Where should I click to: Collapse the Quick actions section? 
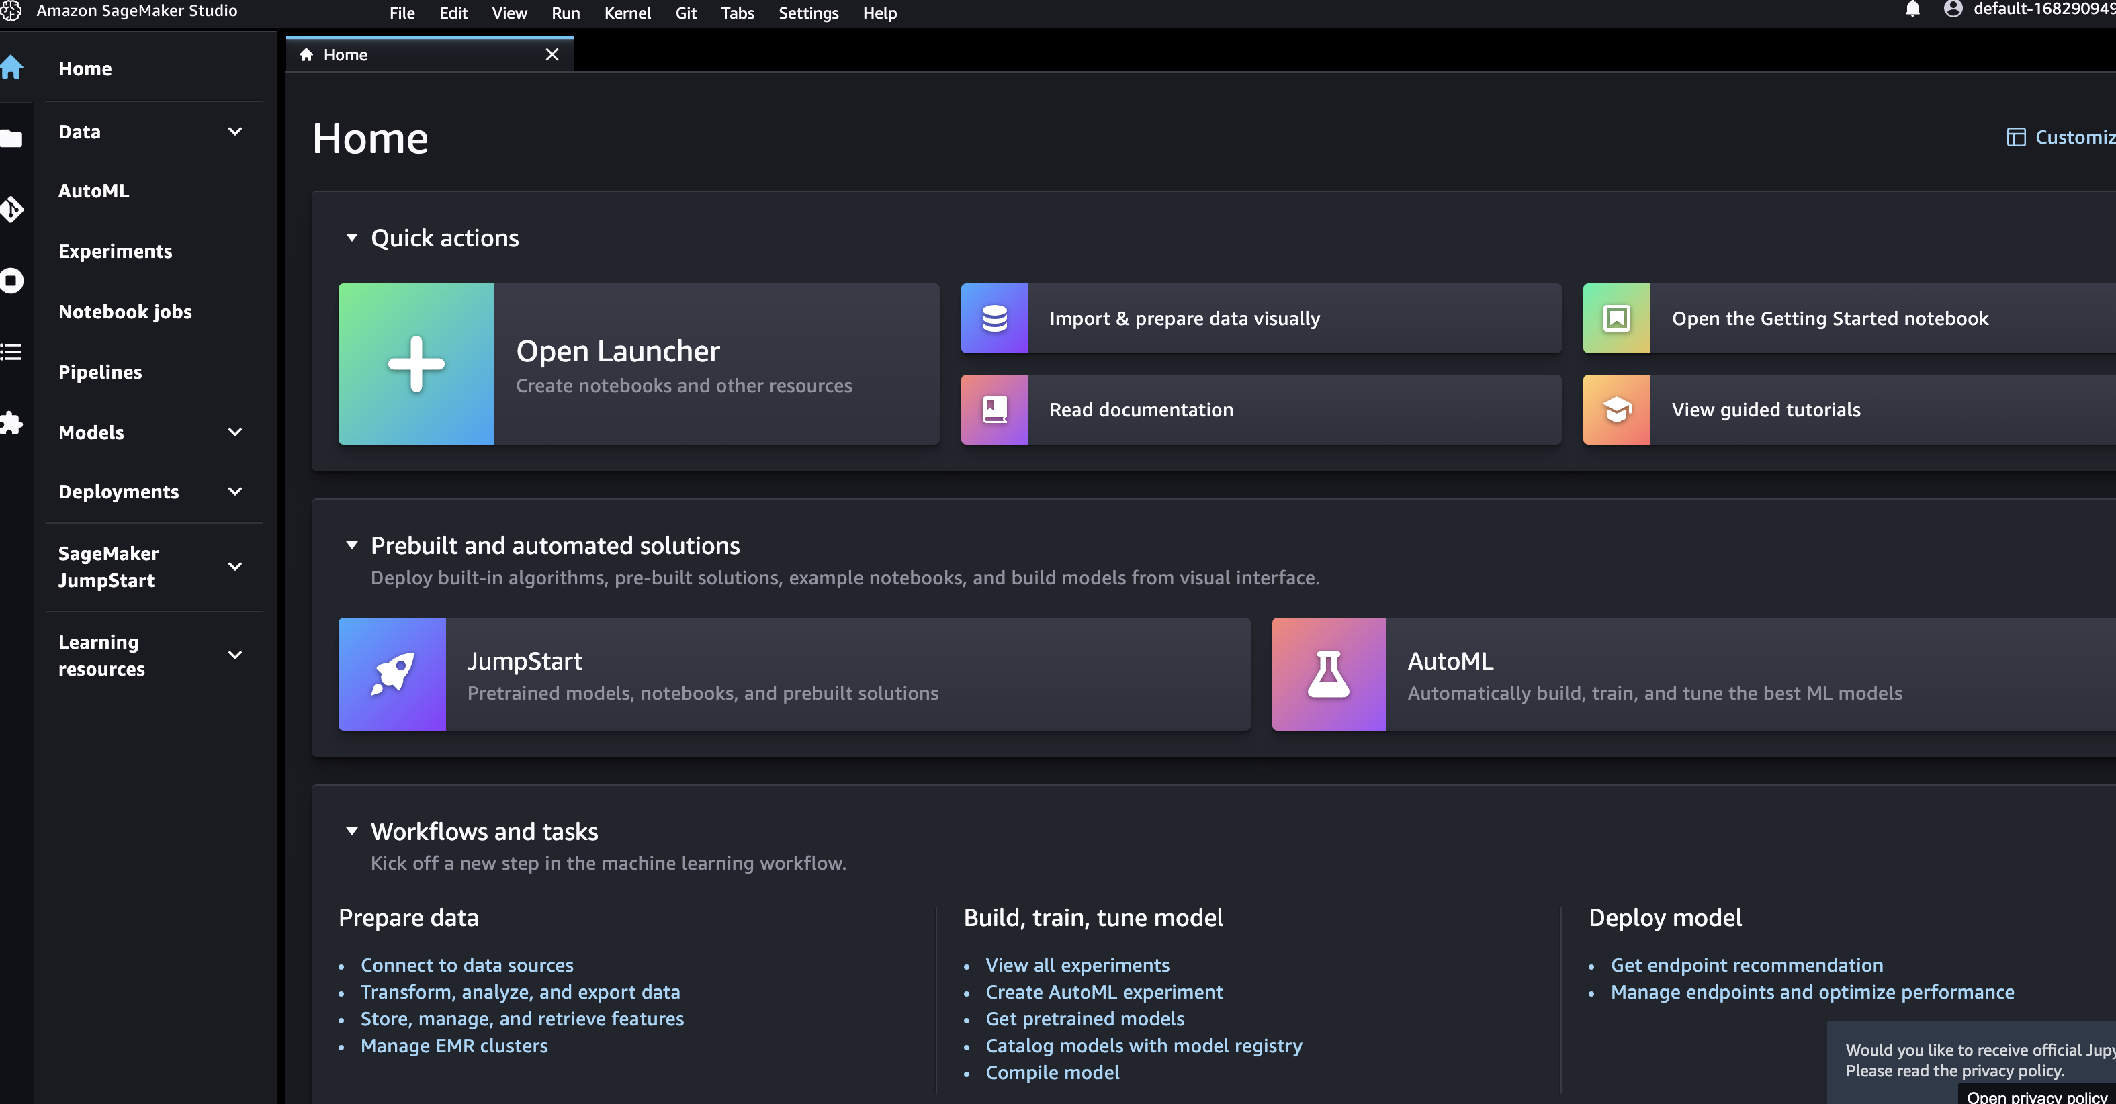[351, 238]
